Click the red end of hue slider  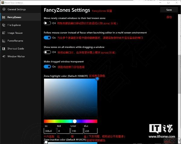pos(45,121)
